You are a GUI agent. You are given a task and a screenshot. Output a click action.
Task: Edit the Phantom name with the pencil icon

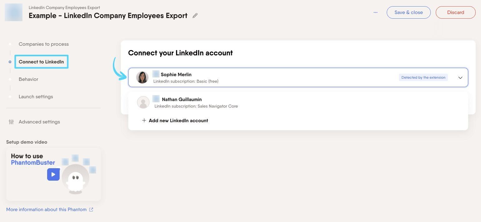click(195, 16)
